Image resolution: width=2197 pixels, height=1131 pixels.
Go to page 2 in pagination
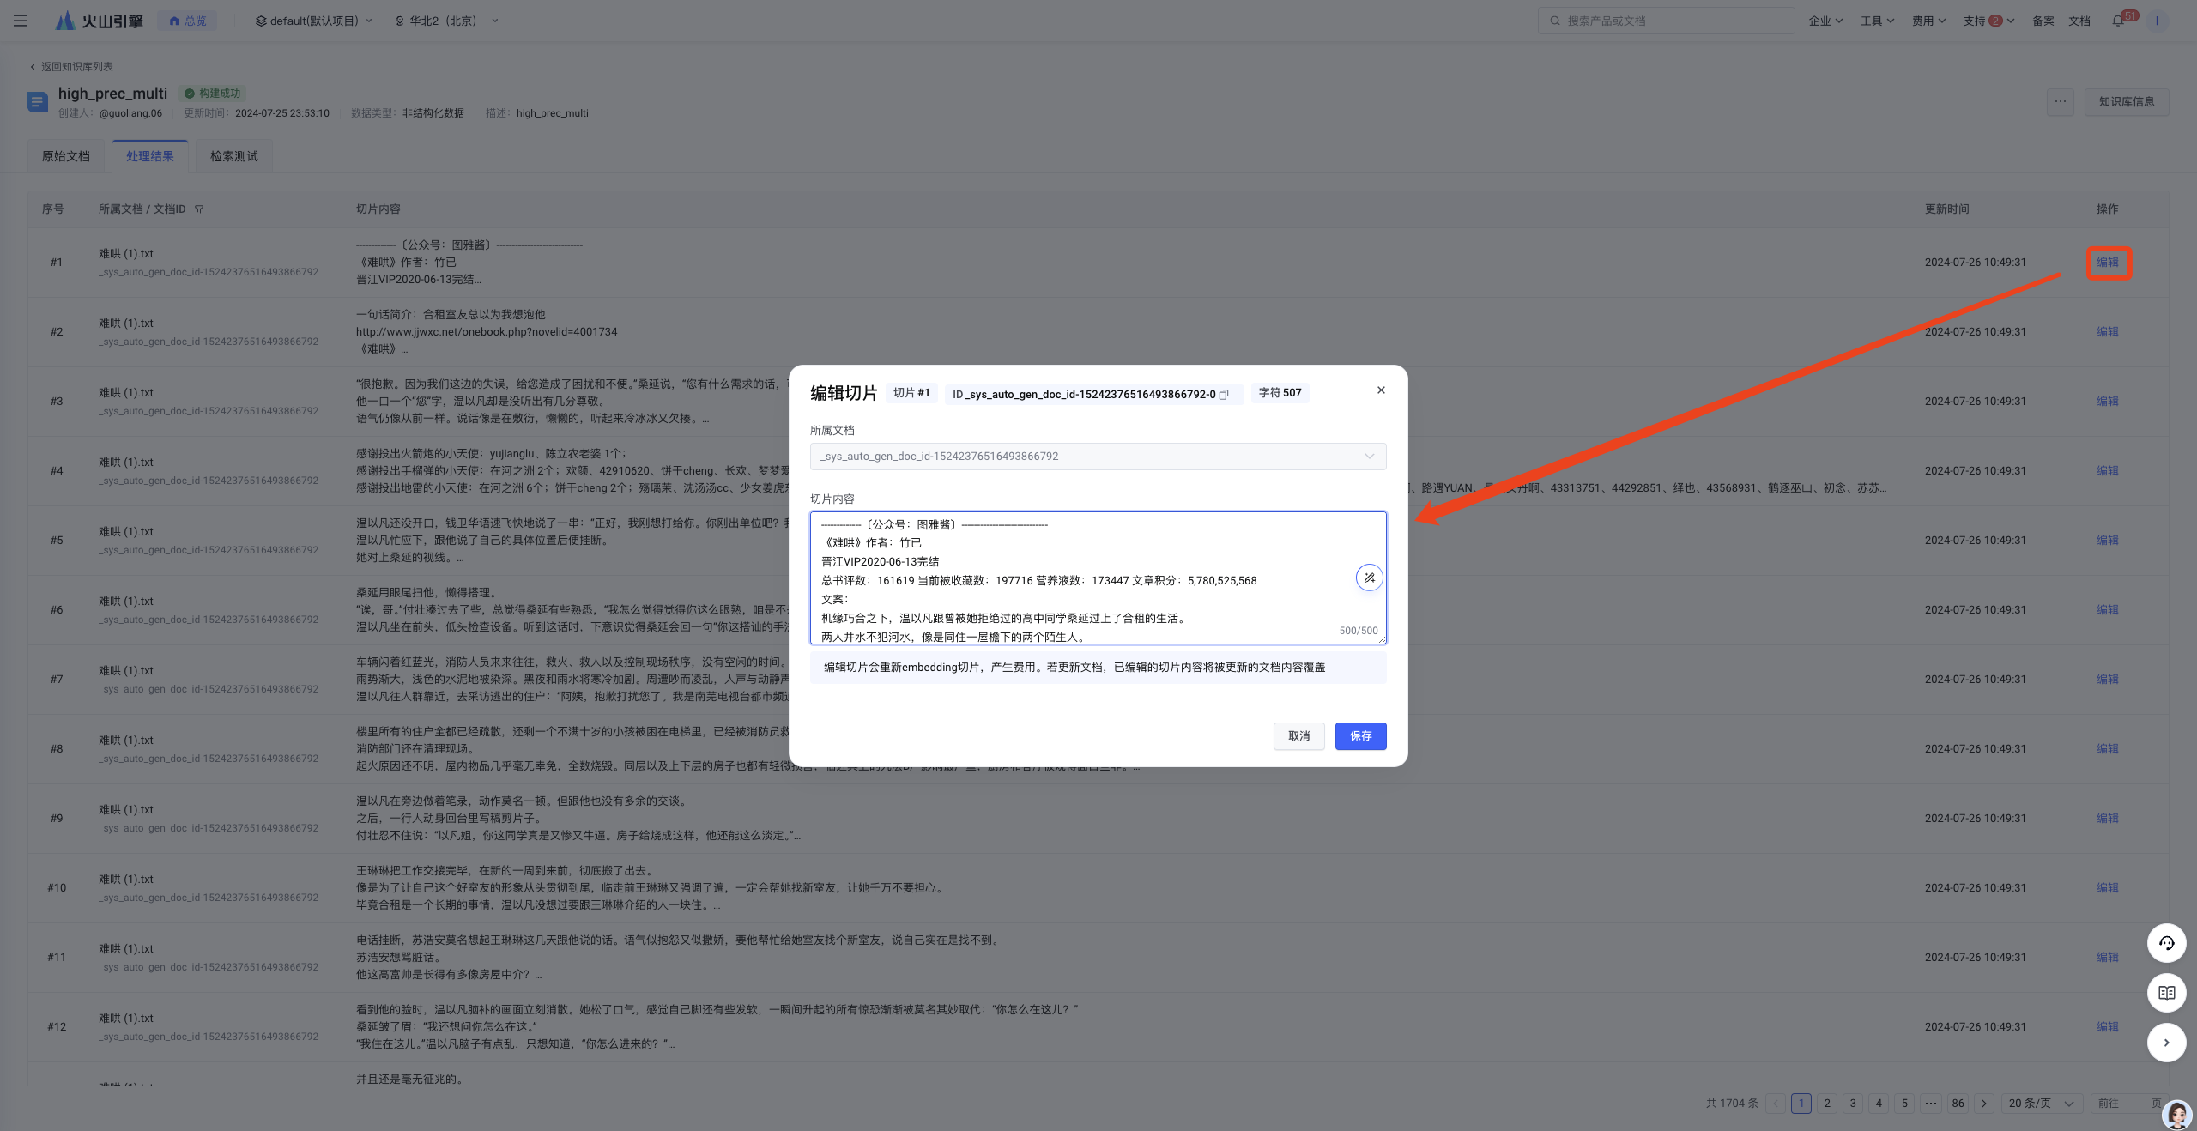coord(1827,1103)
